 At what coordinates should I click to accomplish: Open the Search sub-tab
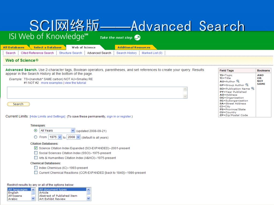pyautogui.click(x=11, y=53)
